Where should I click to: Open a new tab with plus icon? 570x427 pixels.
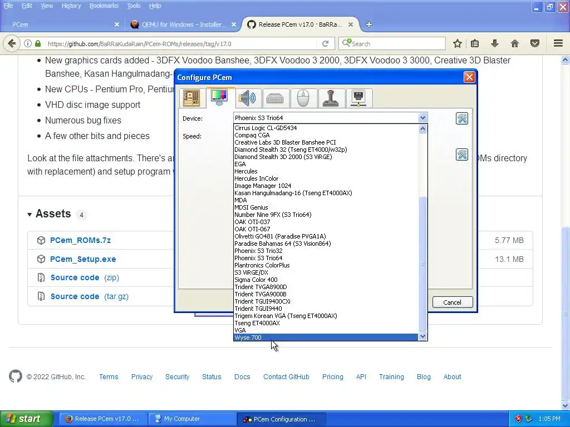coord(369,24)
